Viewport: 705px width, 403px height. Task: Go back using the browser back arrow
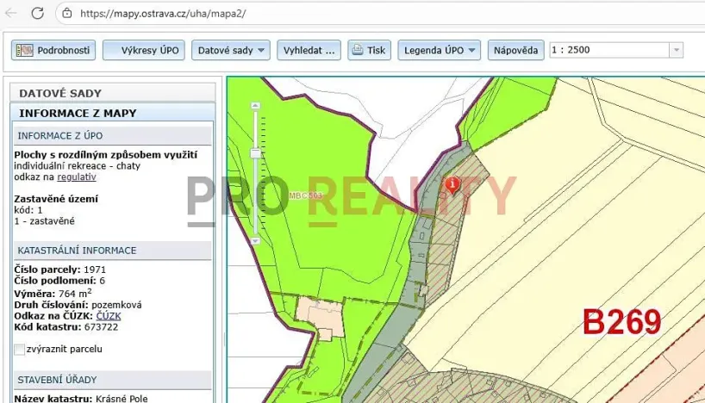click(11, 13)
